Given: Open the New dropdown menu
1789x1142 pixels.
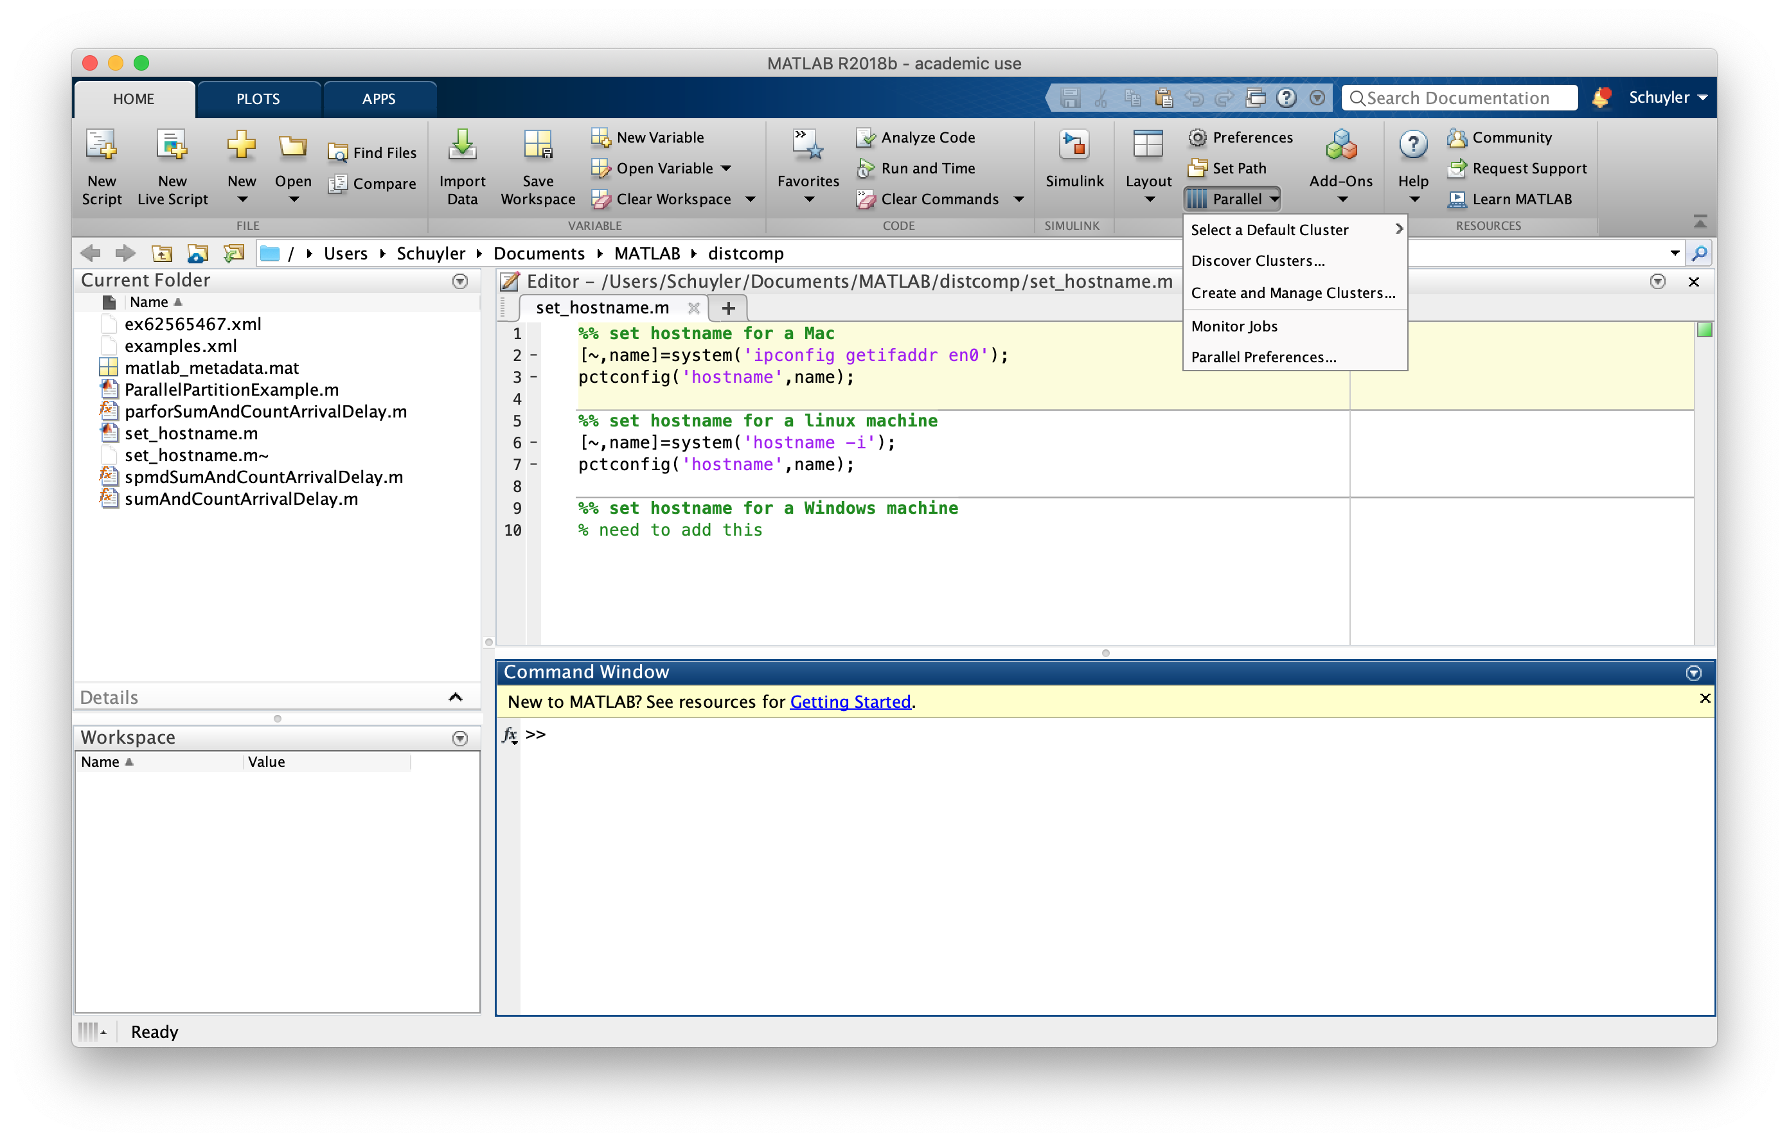Looking at the screenshot, I should [242, 167].
